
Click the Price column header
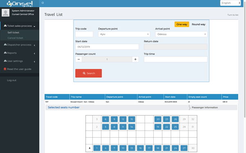point(230,97)
